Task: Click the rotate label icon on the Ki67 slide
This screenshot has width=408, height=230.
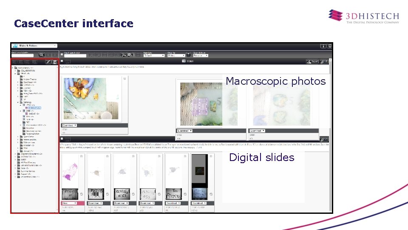Action: pos(133,194)
